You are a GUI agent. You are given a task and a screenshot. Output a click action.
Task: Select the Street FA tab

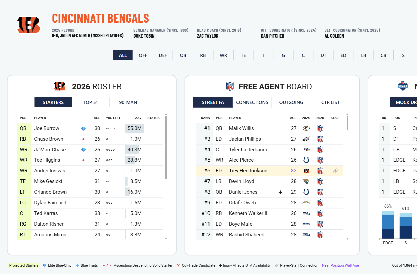pyautogui.click(x=213, y=102)
